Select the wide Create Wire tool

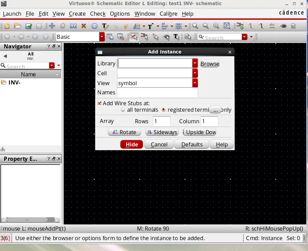[262, 26]
